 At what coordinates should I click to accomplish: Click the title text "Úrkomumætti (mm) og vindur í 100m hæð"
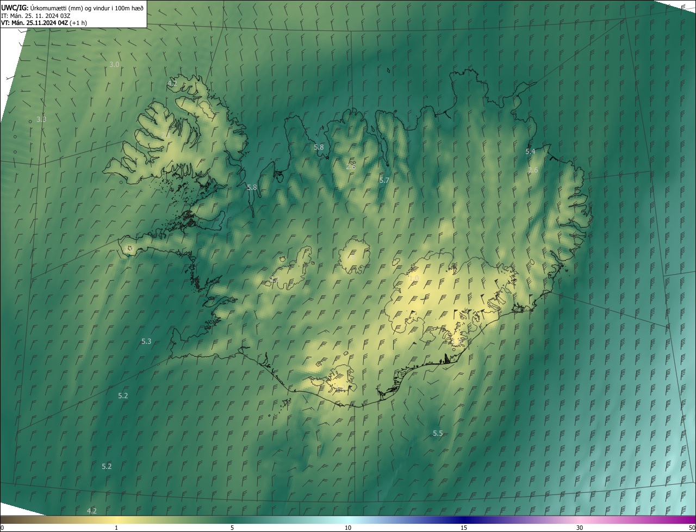[87, 8]
